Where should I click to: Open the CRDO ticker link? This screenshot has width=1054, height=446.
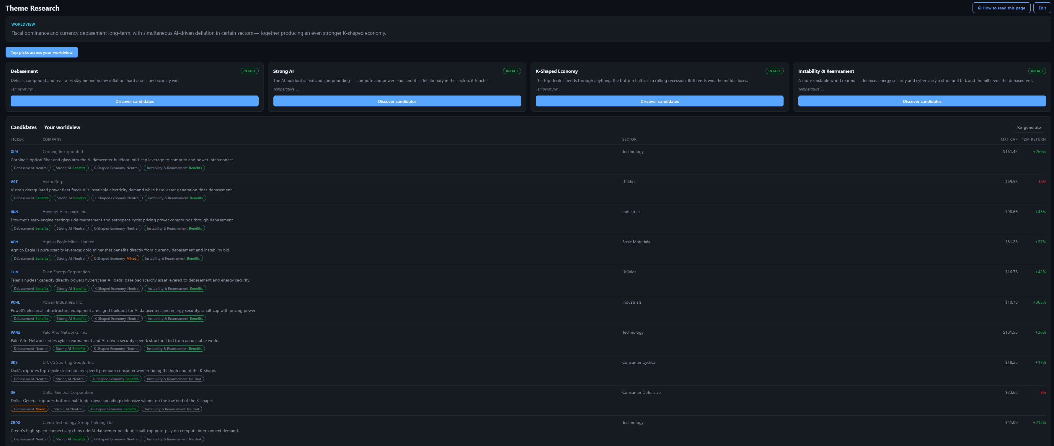point(16,423)
